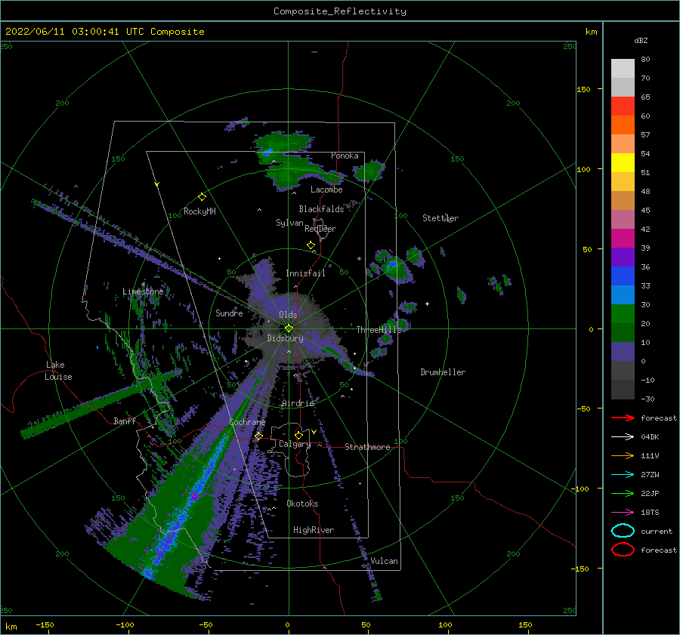Click the cyan current ellipse legend icon

(623, 531)
